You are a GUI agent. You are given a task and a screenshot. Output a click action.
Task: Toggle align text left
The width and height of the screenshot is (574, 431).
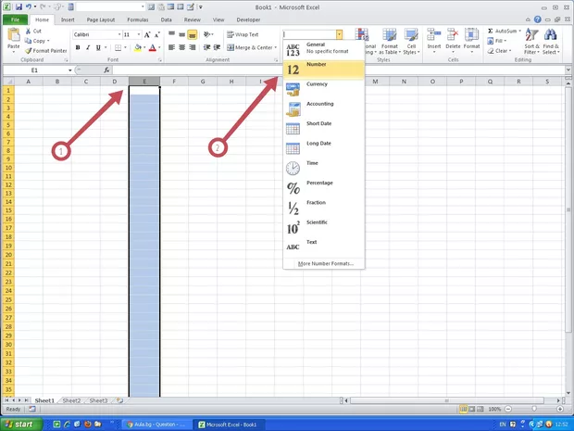tap(171, 47)
